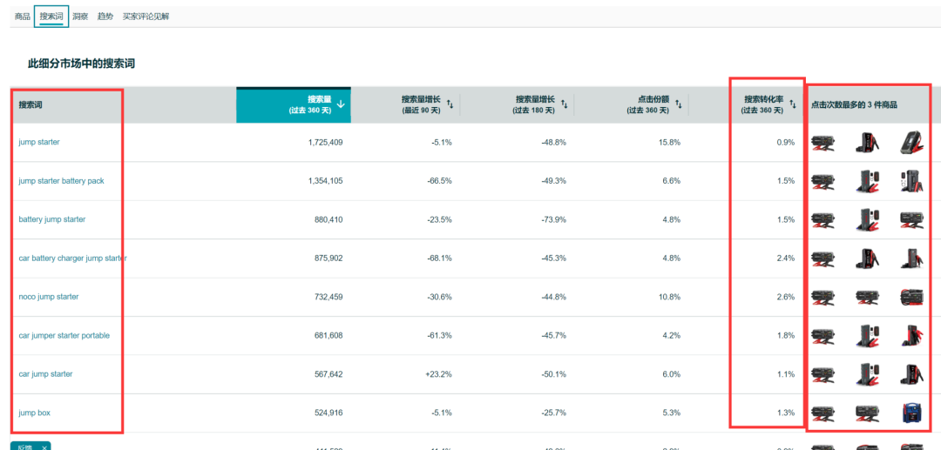Viewport: 941px width, 450px height.
Task: Open the "jump box" search term link
Action: (35, 413)
